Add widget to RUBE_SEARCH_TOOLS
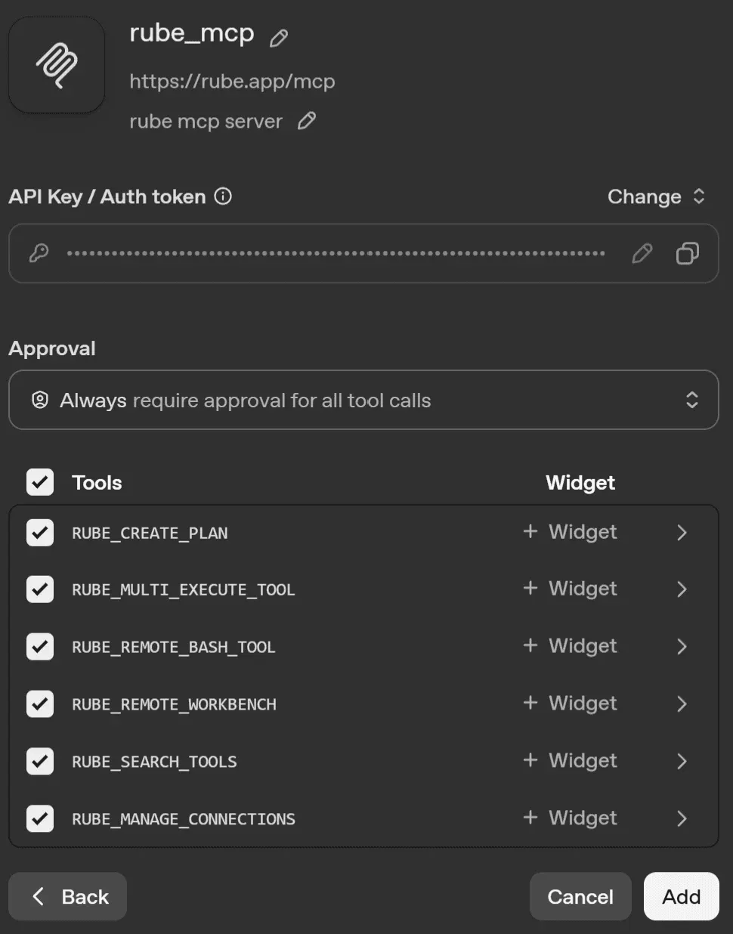 click(x=570, y=760)
